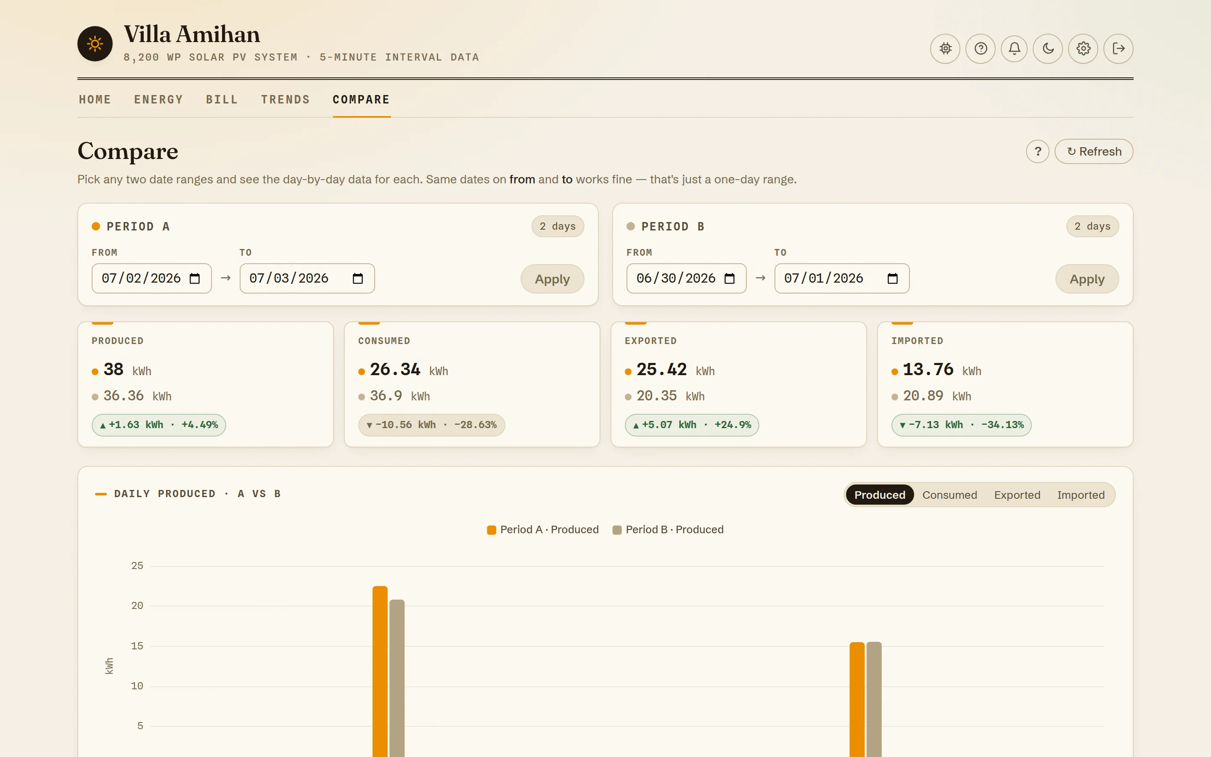
Task: Go to the Home tab
Action: [95, 100]
